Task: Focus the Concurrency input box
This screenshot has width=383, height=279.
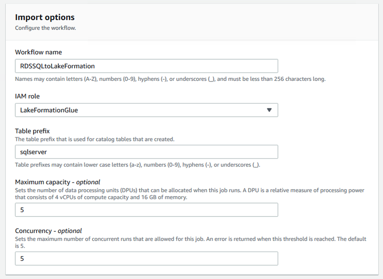Action: (146, 258)
